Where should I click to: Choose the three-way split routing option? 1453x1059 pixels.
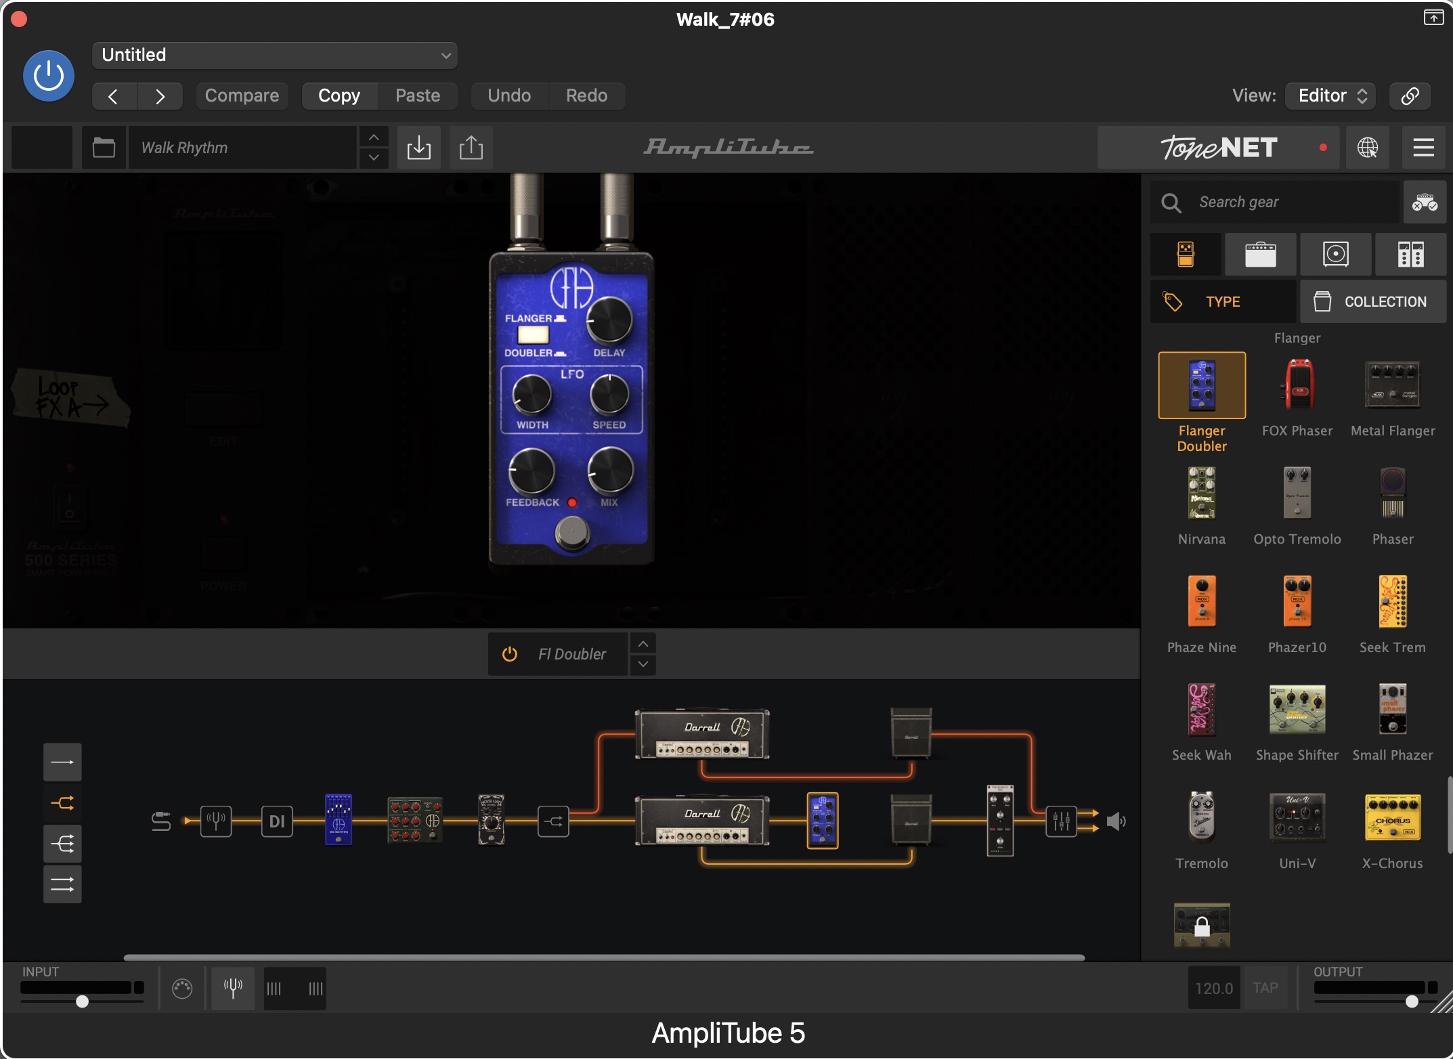click(62, 844)
